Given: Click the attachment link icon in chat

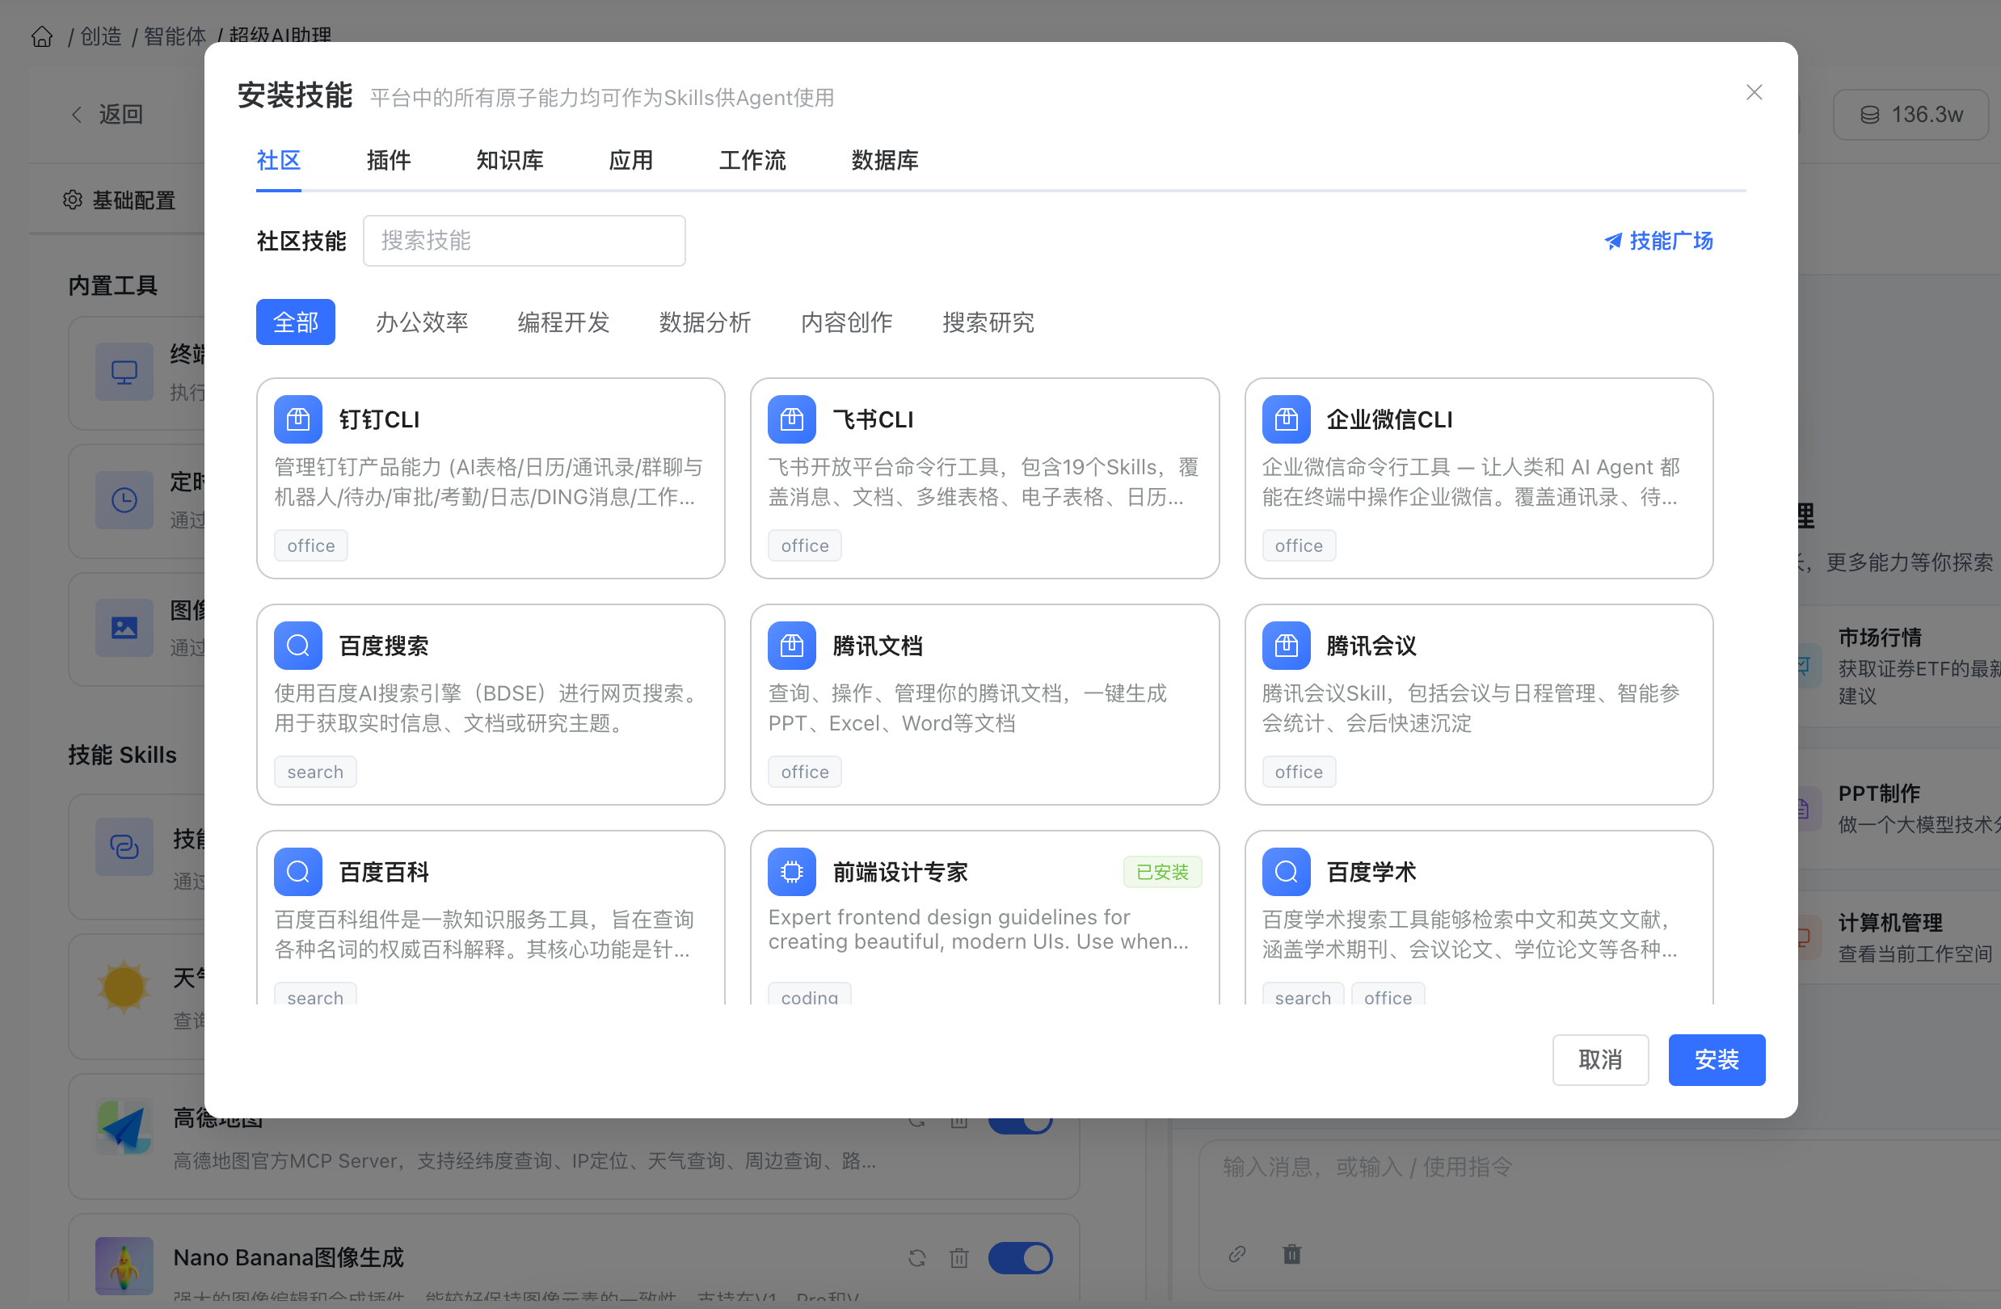Looking at the screenshot, I should tap(1236, 1253).
